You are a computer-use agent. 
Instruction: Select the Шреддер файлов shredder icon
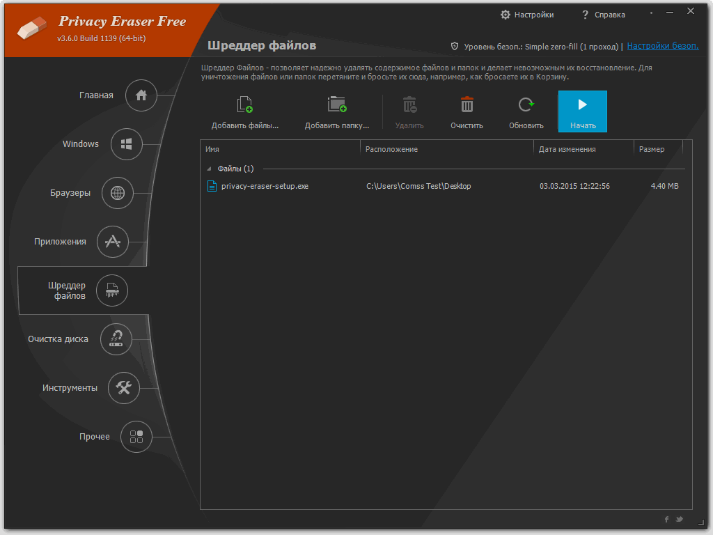pyautogui.click(x=112, y=290)
